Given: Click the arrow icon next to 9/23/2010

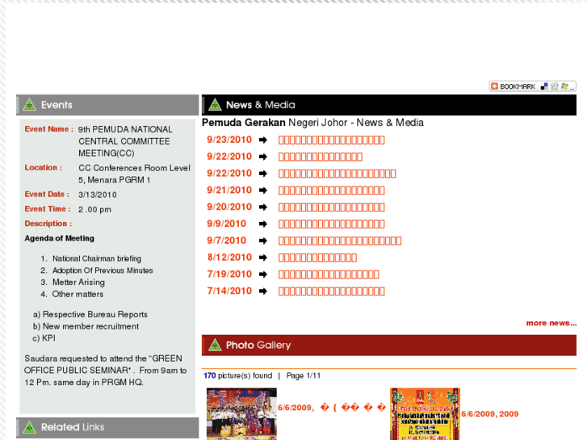Looking at the screenshot, I should pos(263,140).
